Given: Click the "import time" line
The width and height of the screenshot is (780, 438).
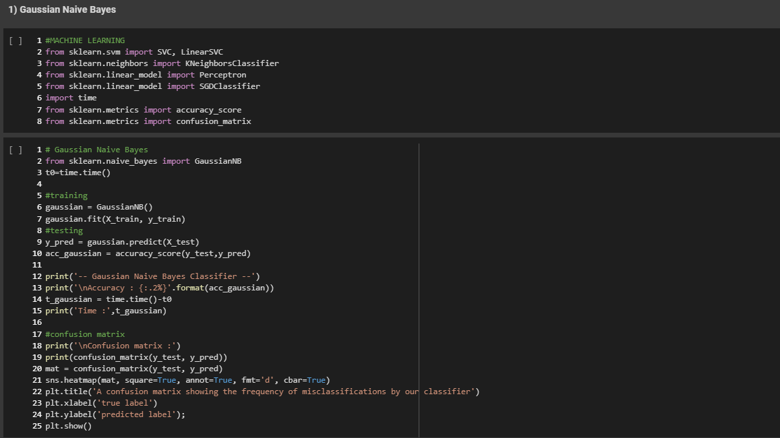Looking at the screenshot, I should tap(71, 98).
